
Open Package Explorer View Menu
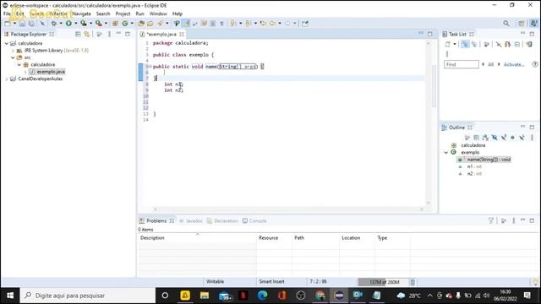(109, 34)
